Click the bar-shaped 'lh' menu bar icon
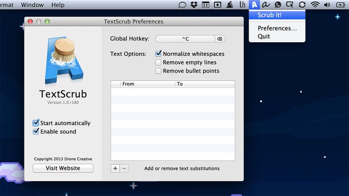The width and height of the screenshot is (349, 196). [243, 5]
